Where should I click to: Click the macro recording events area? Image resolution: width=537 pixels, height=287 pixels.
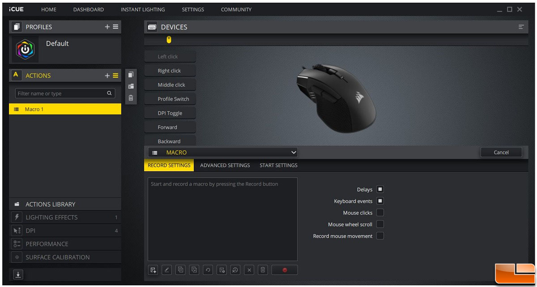222,219
